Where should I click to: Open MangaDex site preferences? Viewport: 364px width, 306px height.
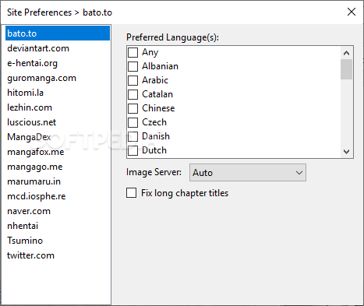(x=58, y=137)
